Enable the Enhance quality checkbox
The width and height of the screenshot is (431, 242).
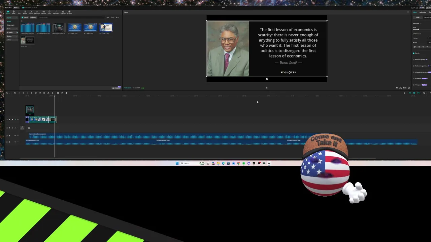click(413, 59)
